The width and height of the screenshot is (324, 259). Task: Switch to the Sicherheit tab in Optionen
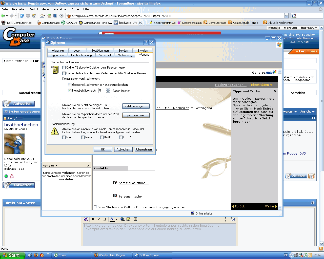(x=105, y=55)
